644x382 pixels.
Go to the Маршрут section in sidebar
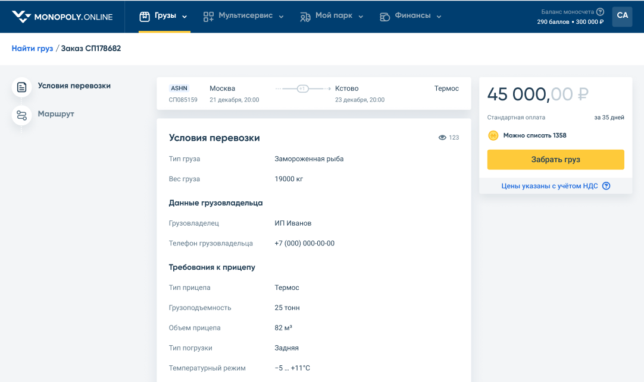tap(56, 114)
